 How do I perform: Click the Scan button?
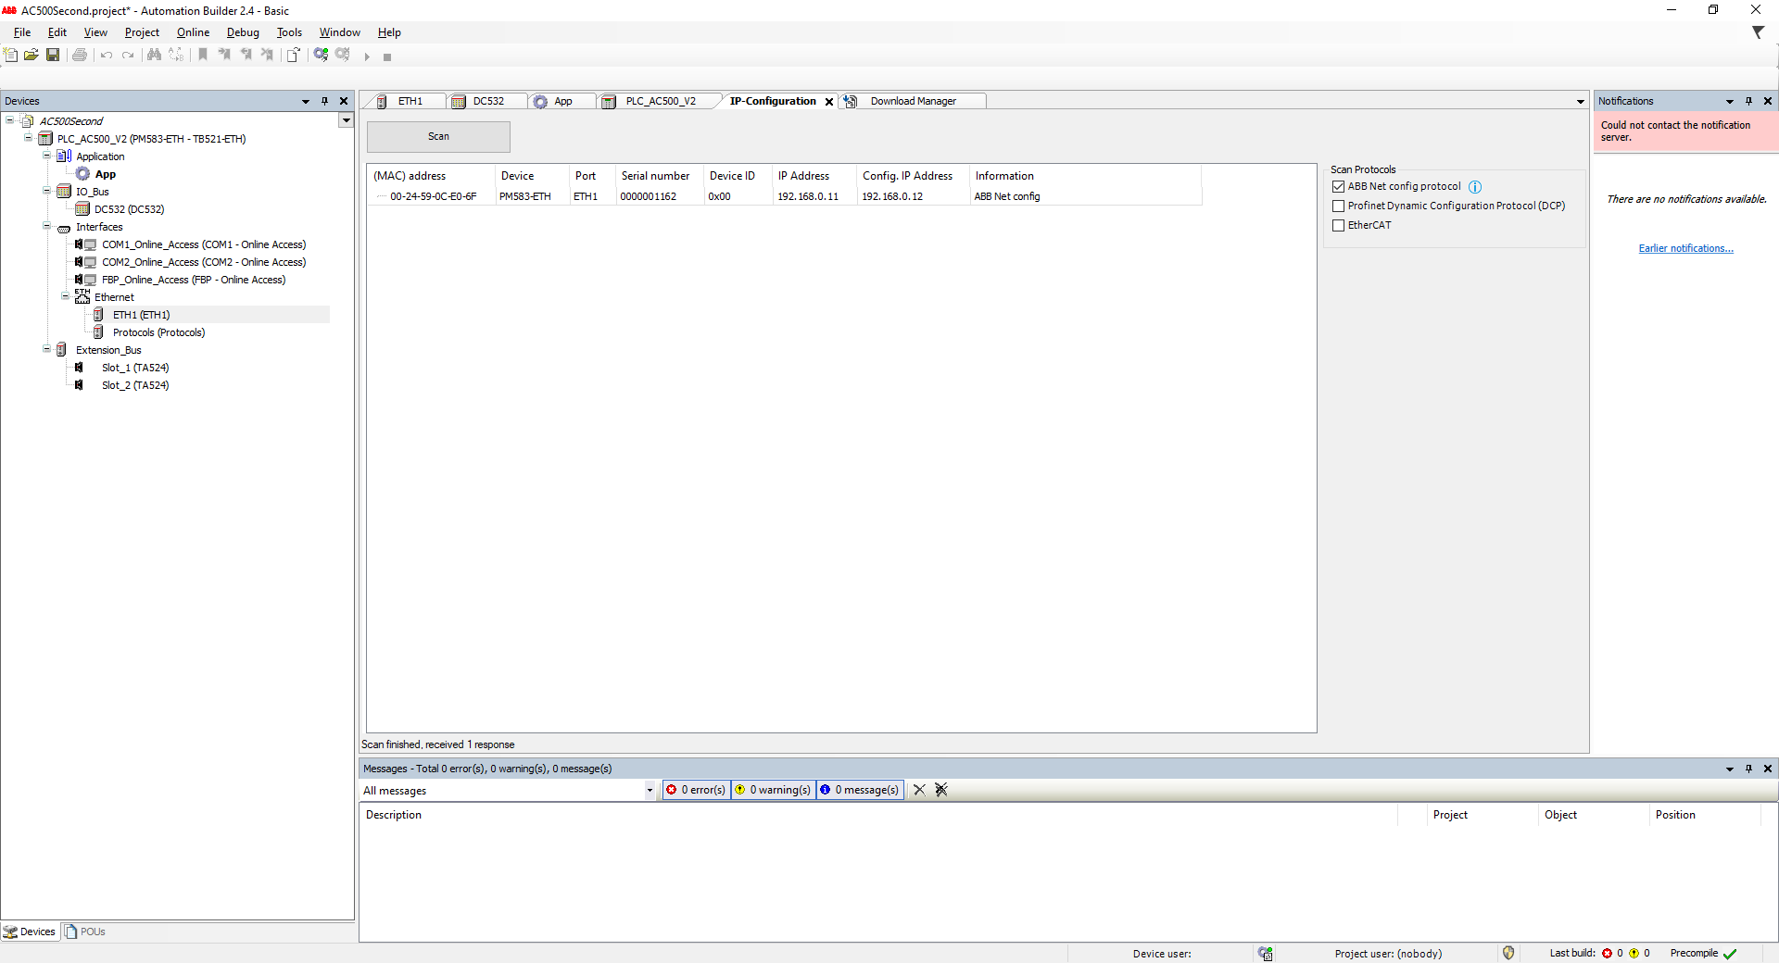pos(438,136)
